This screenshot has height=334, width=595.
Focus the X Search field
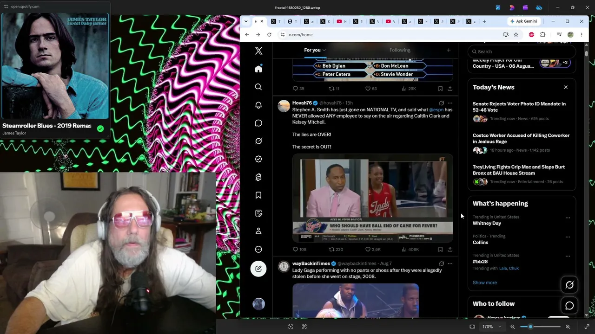click(522, 51)
